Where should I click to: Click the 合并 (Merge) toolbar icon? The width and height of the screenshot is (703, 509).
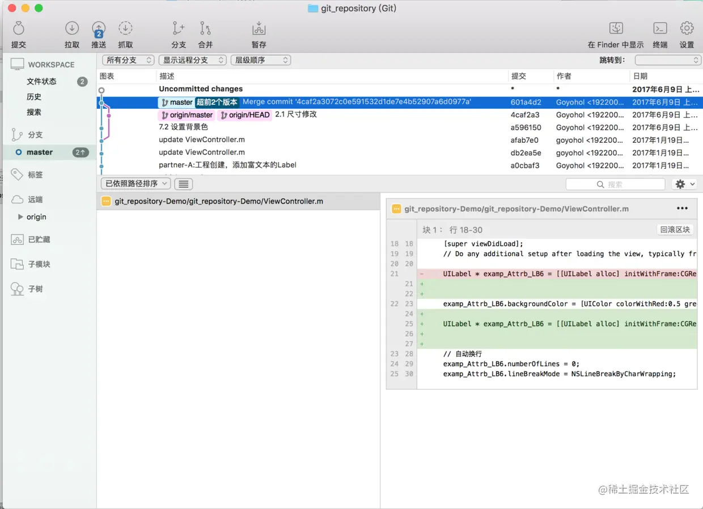205,28
